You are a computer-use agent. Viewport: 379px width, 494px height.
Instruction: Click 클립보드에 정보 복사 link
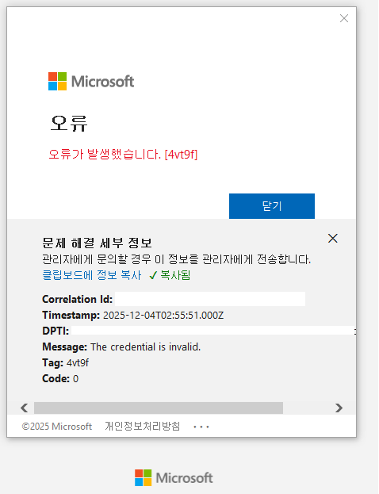point(92,275)
